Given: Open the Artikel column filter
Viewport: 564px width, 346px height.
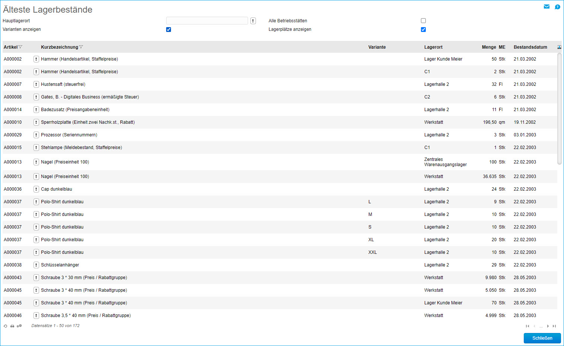Looking at the screenshot, I should pyautogui.click(x=20, y=47).
